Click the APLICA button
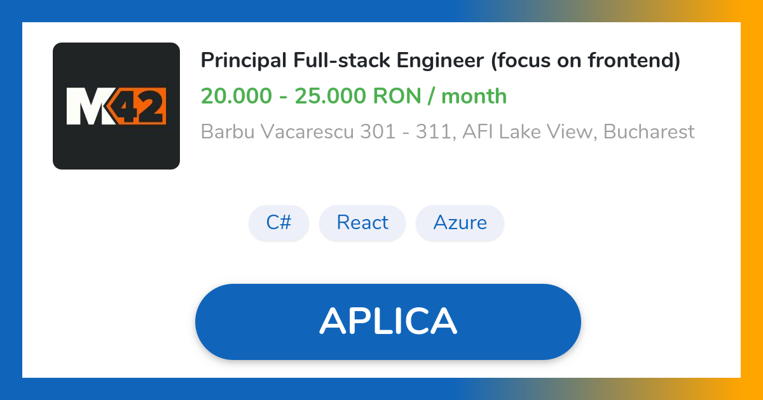 388,321
